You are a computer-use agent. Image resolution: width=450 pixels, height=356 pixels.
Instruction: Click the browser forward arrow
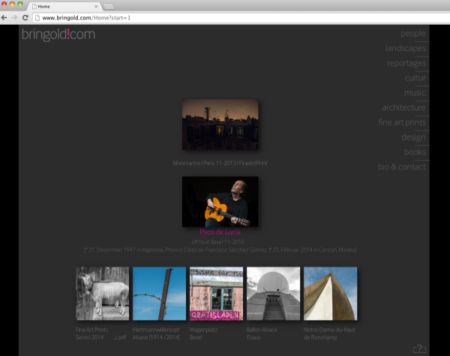coord(14,17)
